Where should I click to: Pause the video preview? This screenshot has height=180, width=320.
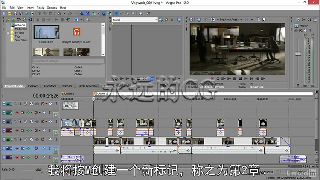235,78
